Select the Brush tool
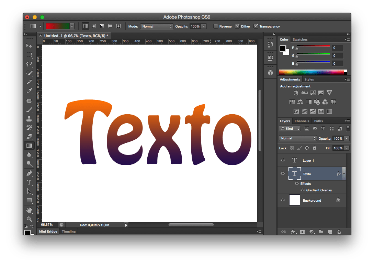This screenshot has width=374, height=266. pos(29,110)
